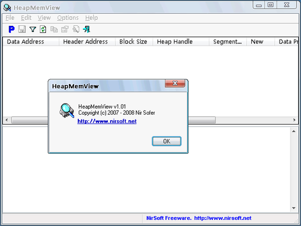Click the Save floppy disk toolbar icon

22,29
